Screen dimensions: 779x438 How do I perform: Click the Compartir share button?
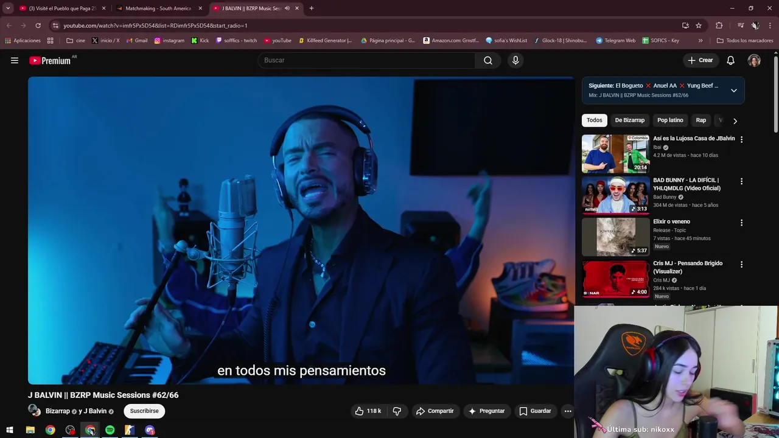(435, 411)
